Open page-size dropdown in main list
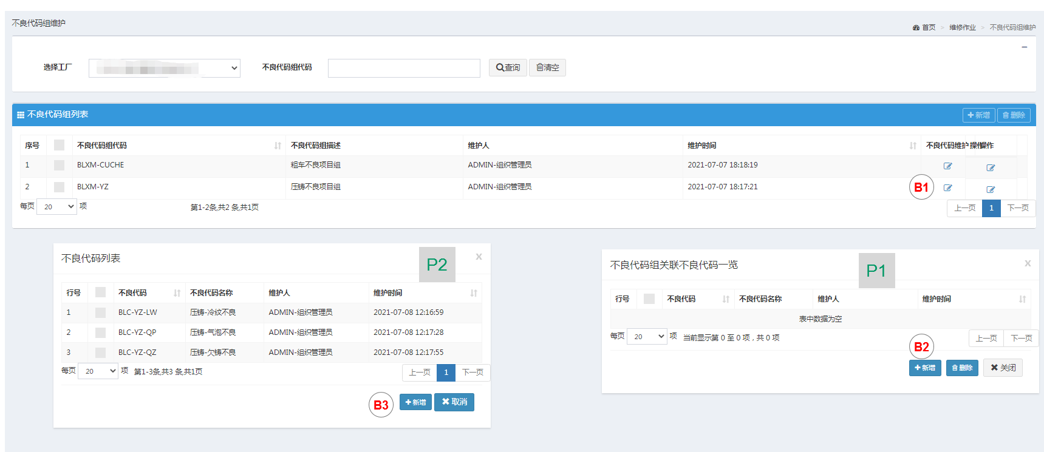Viewport: 1044px width, 452px height. coord(56,206)
